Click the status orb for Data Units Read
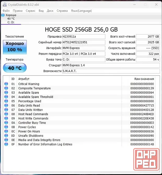The width and height of the screenshot is (162, 175). click(x=6, y=105)
